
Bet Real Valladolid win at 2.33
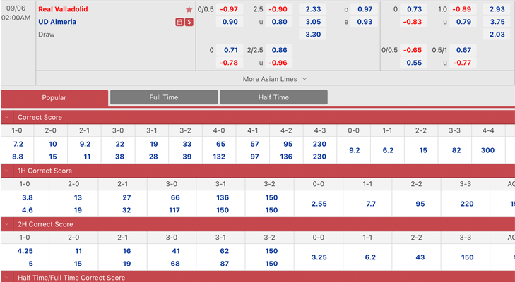(313, 9)
